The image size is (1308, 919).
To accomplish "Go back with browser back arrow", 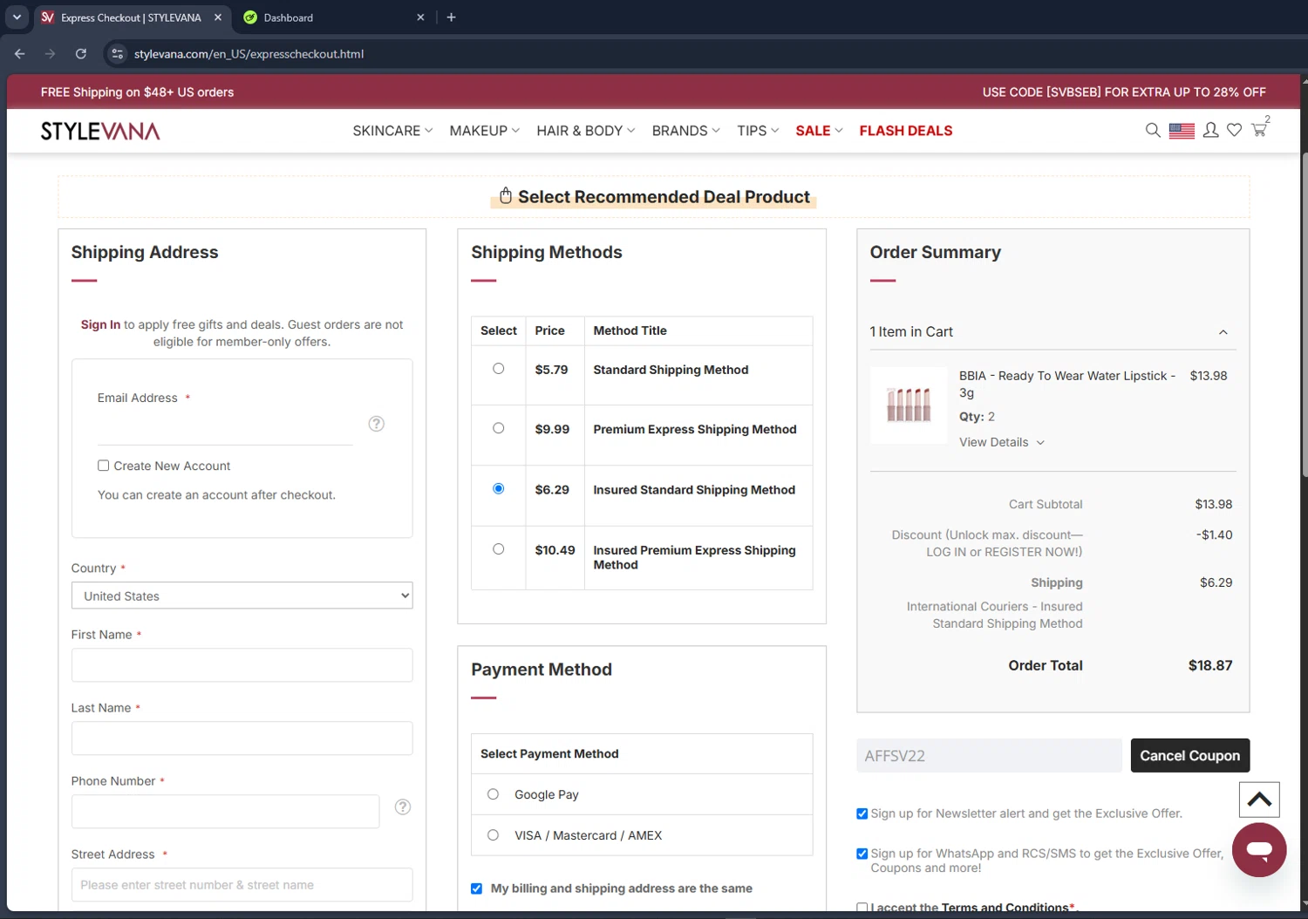I will pyautogui.click(x=20, y=54).
